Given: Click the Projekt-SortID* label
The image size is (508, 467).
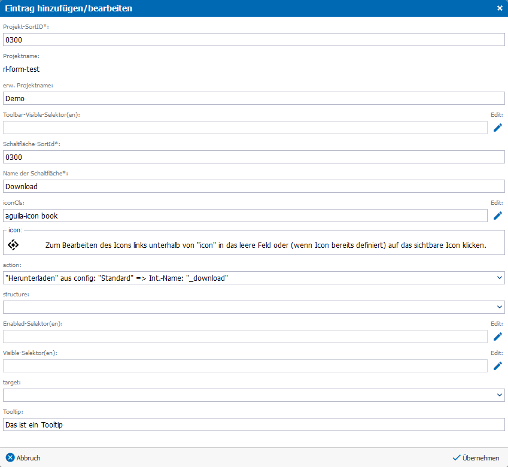Looking at the screenshot, I should click(x=26, y=26).
